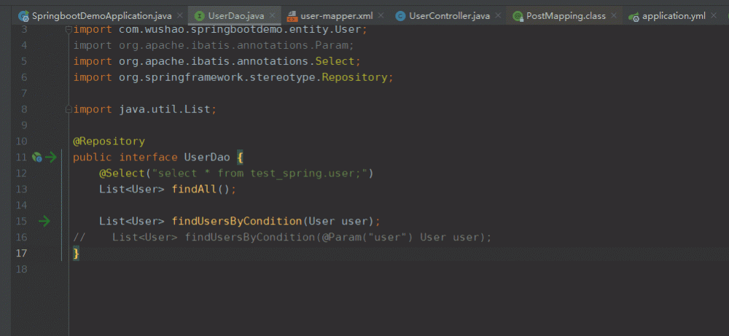Open the PostMapping.class tab
Screen dimensions: 729x336
click(x=566, y=16)
